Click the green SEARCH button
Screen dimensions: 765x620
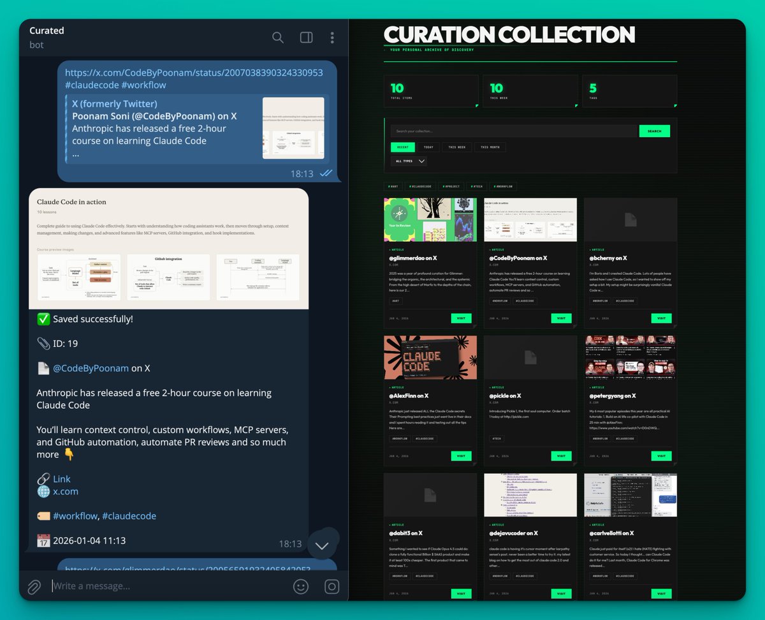click(x=655, y=131)
